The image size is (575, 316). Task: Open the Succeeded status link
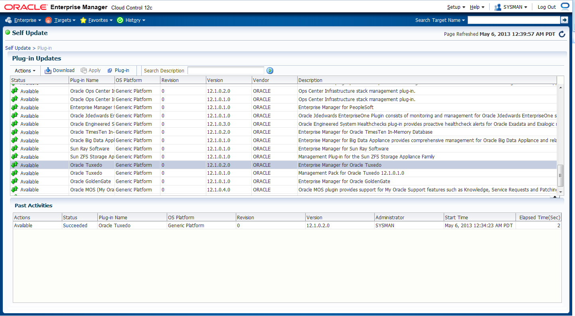(x=75, y=226)
